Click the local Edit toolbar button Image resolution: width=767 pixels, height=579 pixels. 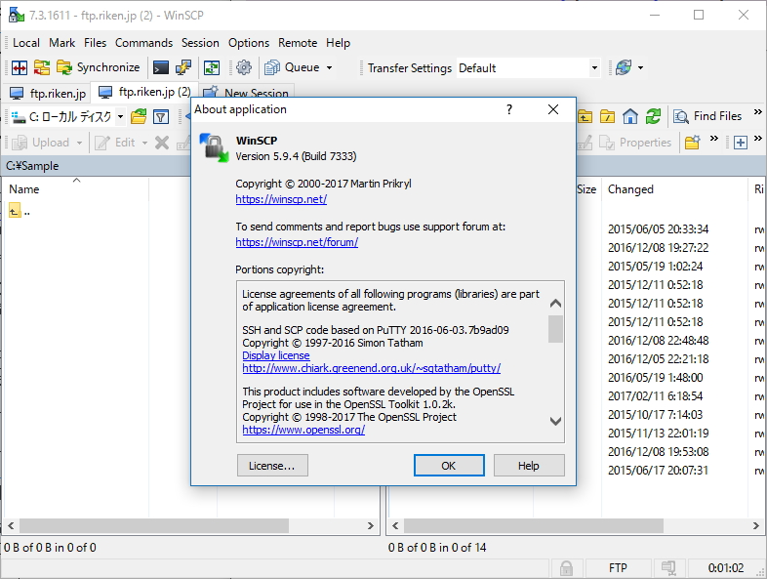coord(115,143)
